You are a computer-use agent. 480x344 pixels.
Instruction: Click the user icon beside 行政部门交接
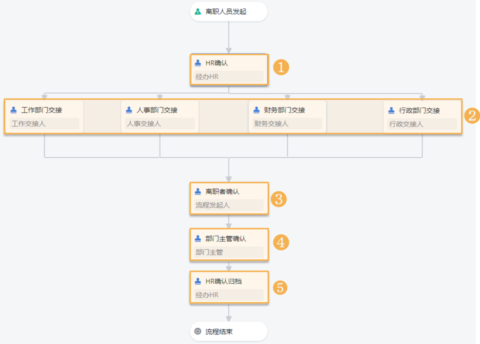click(x=391, y=110)
